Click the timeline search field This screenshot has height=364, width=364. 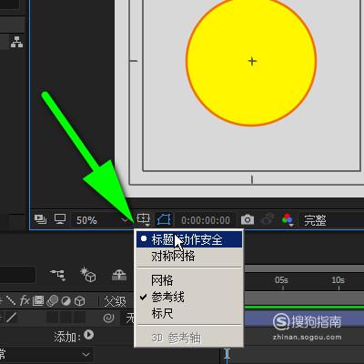tap(17, 275)
